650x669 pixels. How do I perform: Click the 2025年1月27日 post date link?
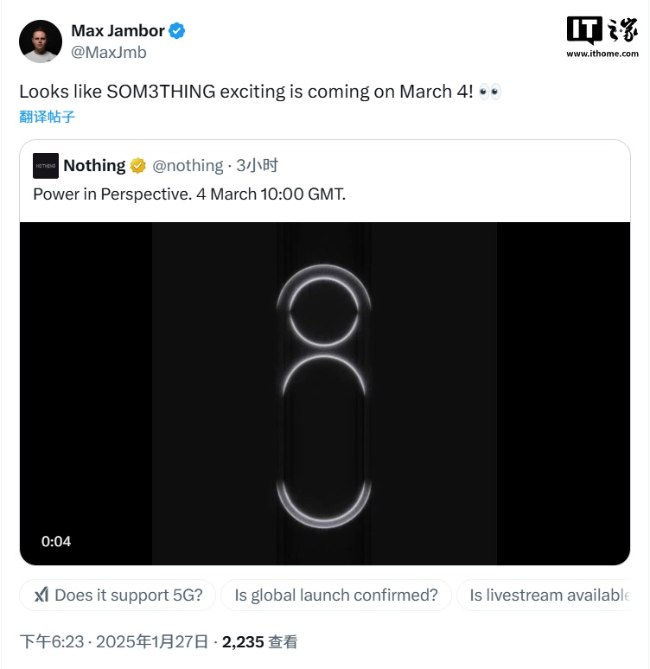coord(151,641)
